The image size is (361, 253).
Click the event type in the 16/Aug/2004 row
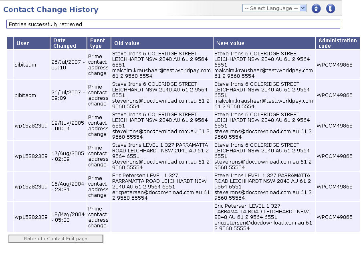tap(98, 186)
